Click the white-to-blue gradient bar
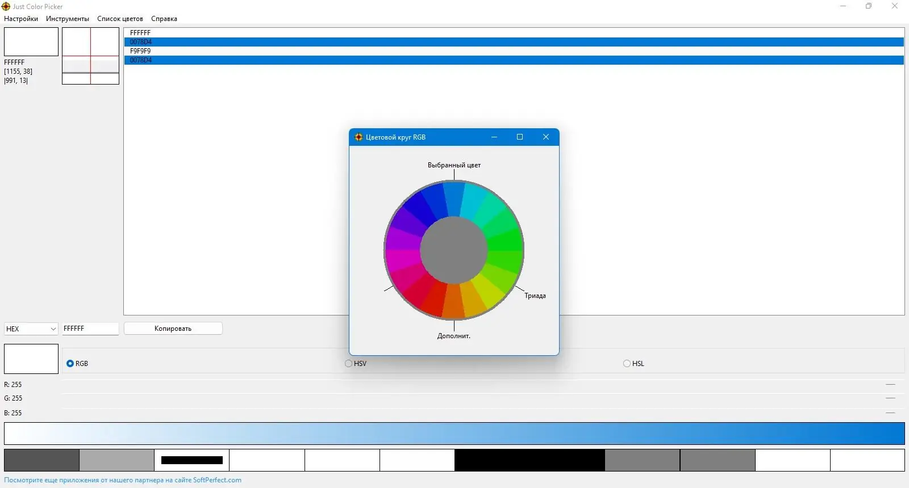This screenshot has height=488, width=909. (x=454, y=434)
